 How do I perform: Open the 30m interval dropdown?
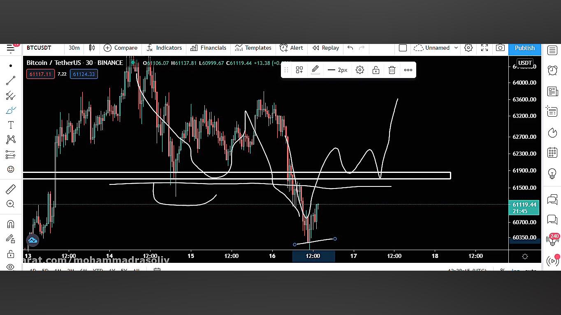point(74,48)
